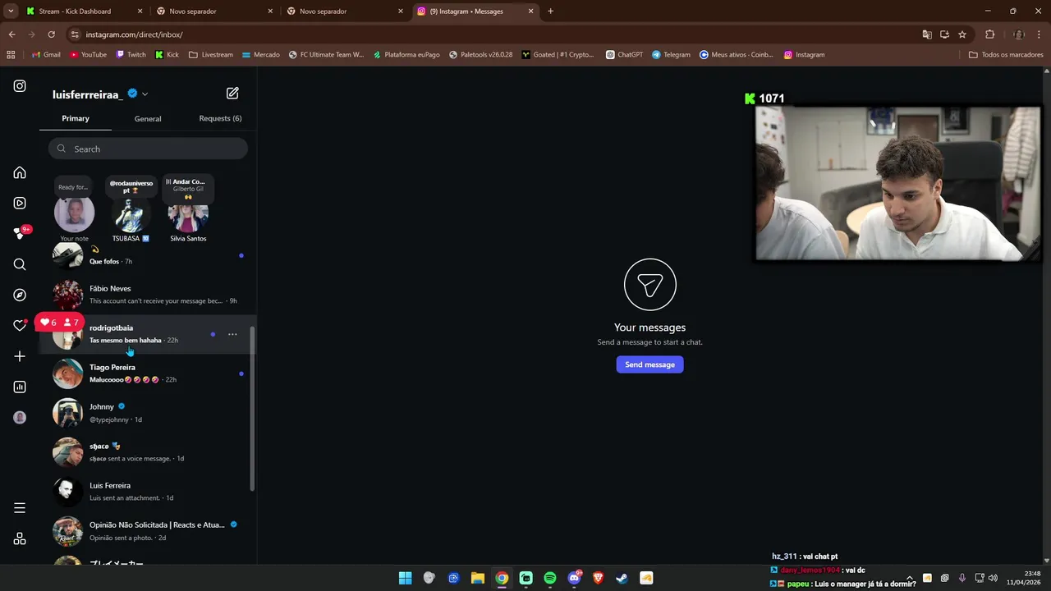Open Gmail bookmark
The image size is (1051, 591).
click(x=46, y=55)
